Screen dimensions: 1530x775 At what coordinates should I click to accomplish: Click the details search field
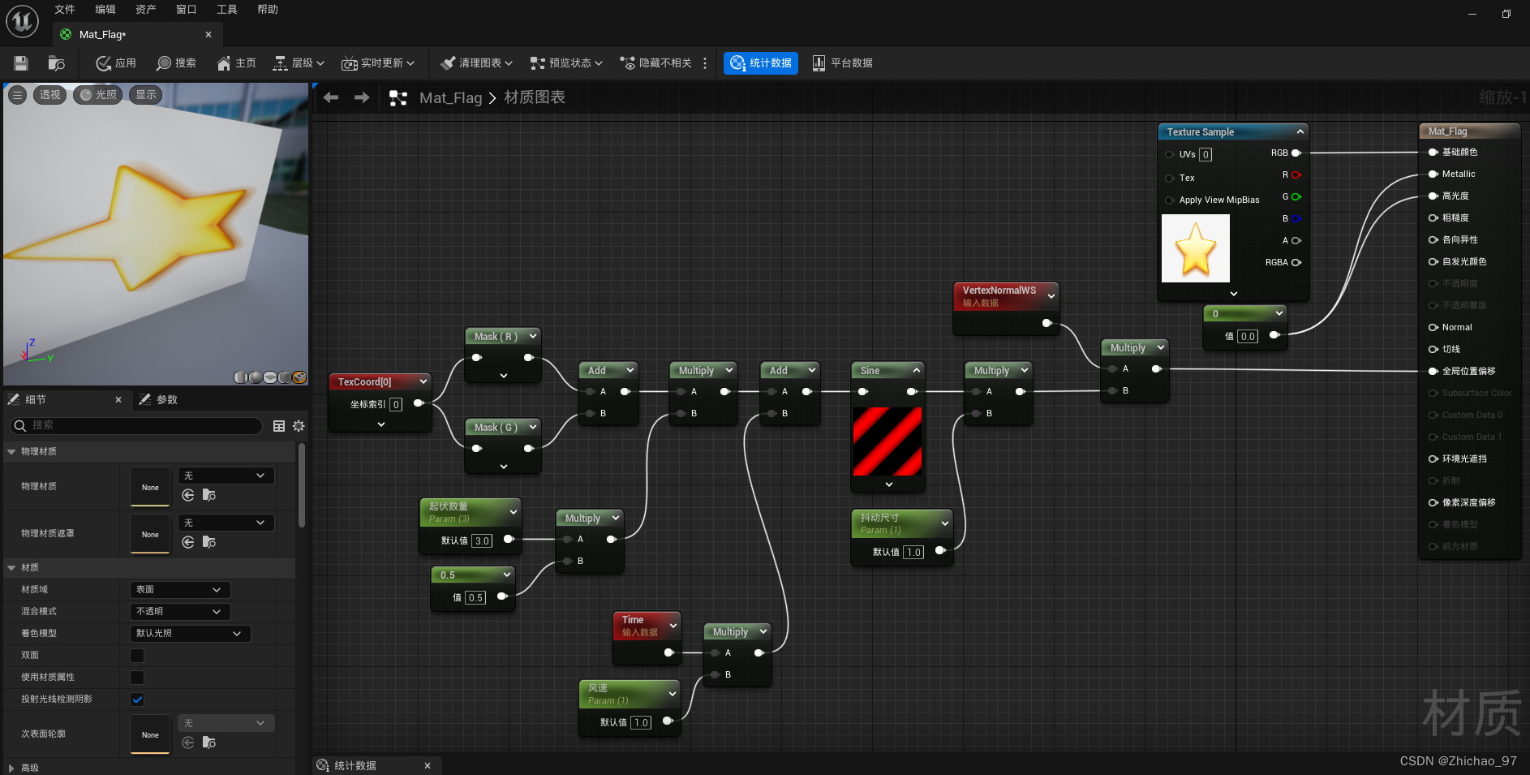136,425
